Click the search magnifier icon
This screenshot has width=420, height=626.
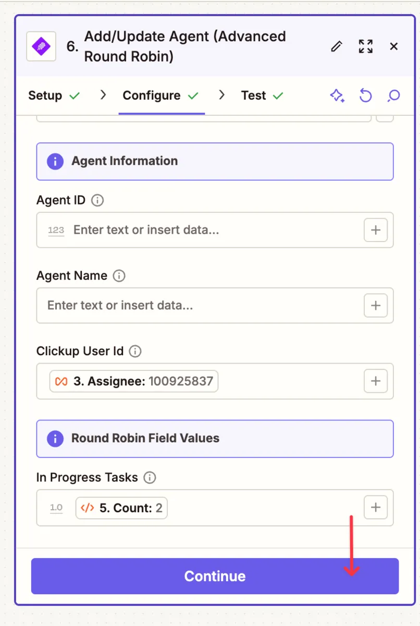(394, 95)
